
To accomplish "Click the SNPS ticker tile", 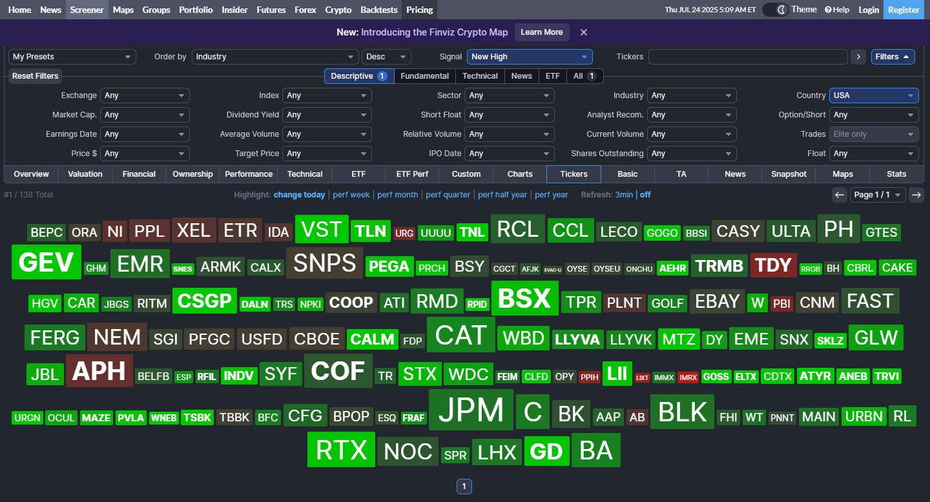I will pyautogui.click(x=324, y=263).
